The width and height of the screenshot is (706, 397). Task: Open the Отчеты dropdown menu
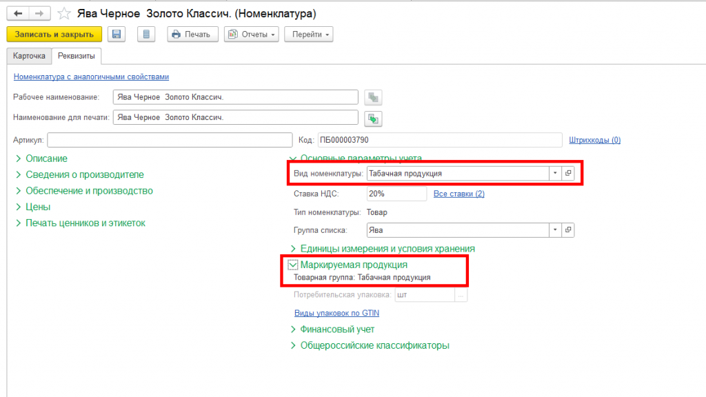click(x=251, y=34)
